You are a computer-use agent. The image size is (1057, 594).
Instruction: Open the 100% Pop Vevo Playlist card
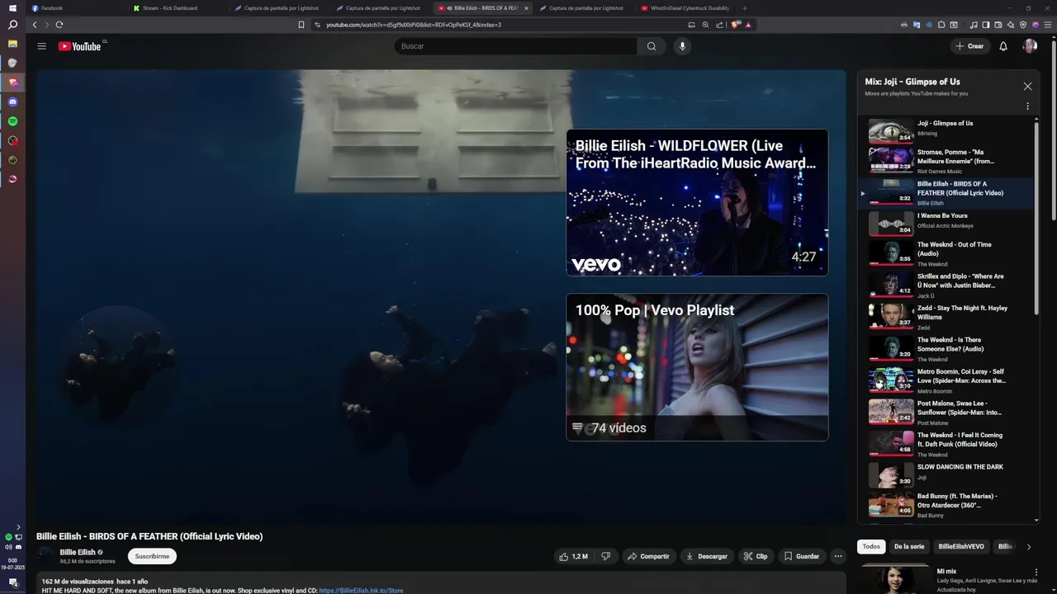coord(697,367)
